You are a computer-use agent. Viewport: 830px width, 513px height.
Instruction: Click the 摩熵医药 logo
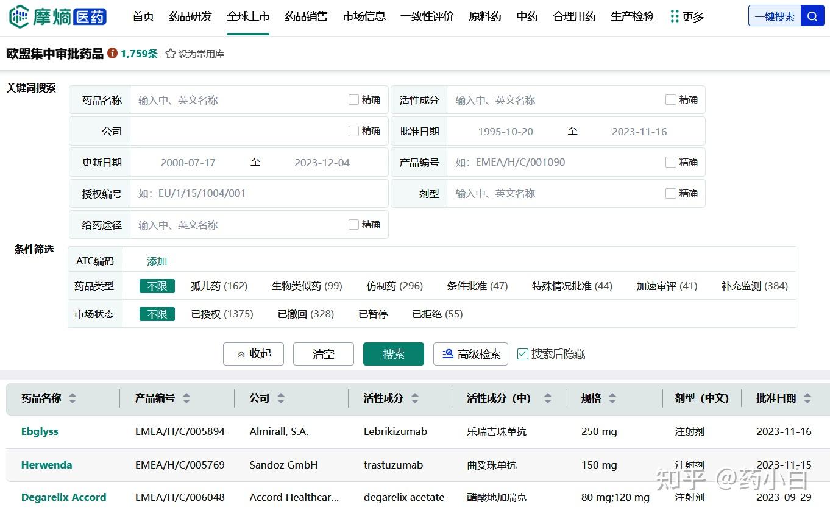click(58, 16)
